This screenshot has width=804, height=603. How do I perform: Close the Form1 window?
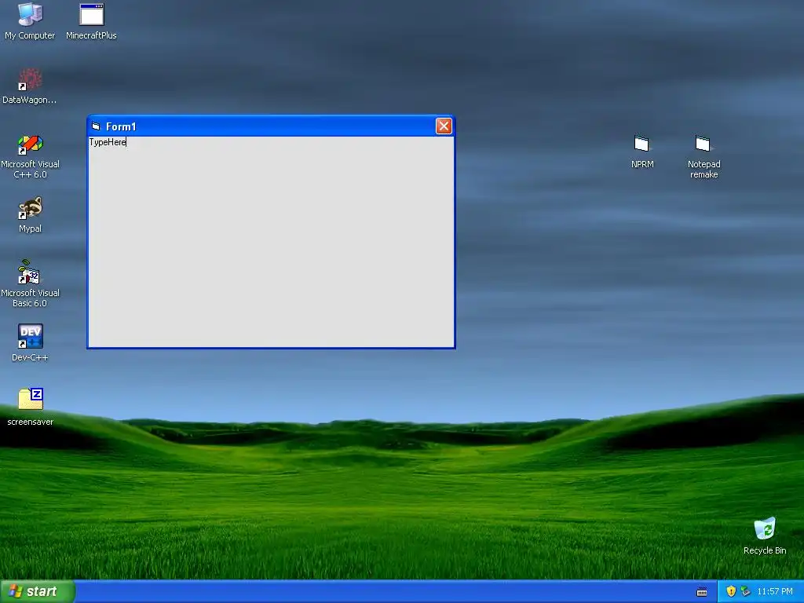[444, 126]
